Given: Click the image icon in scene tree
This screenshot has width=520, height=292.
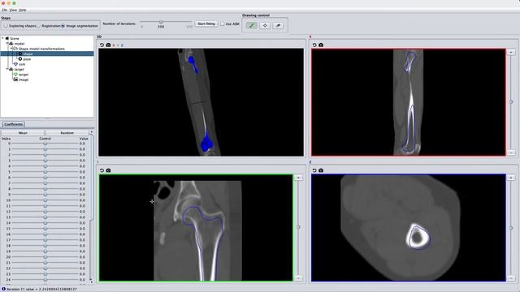Looking at the screenshot, I should (x=15, y=79).
